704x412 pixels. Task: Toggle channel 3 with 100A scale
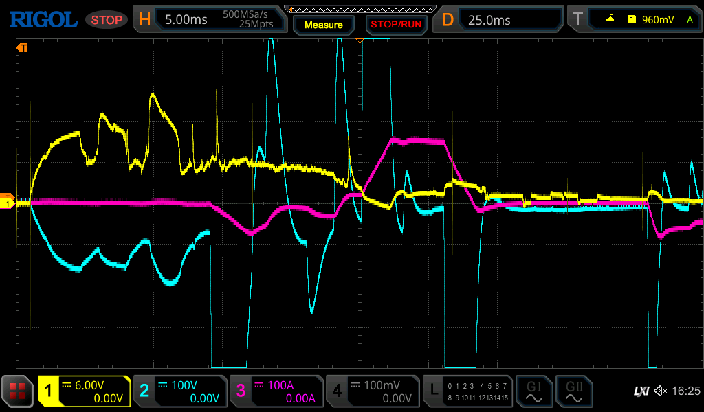[276, 391]
